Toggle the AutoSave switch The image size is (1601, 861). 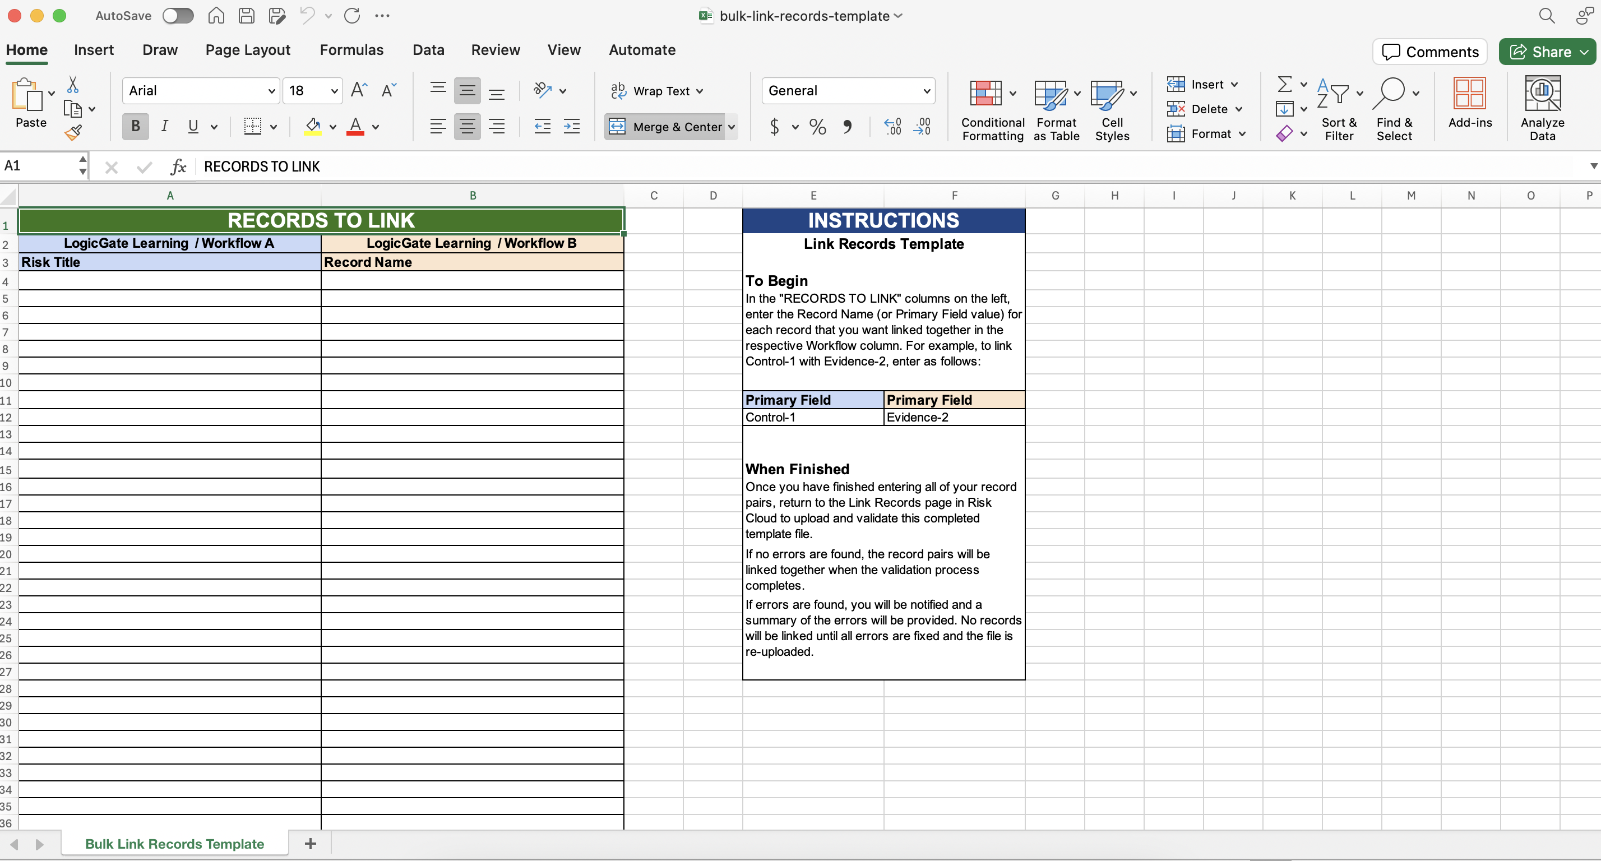pos(178,16)
